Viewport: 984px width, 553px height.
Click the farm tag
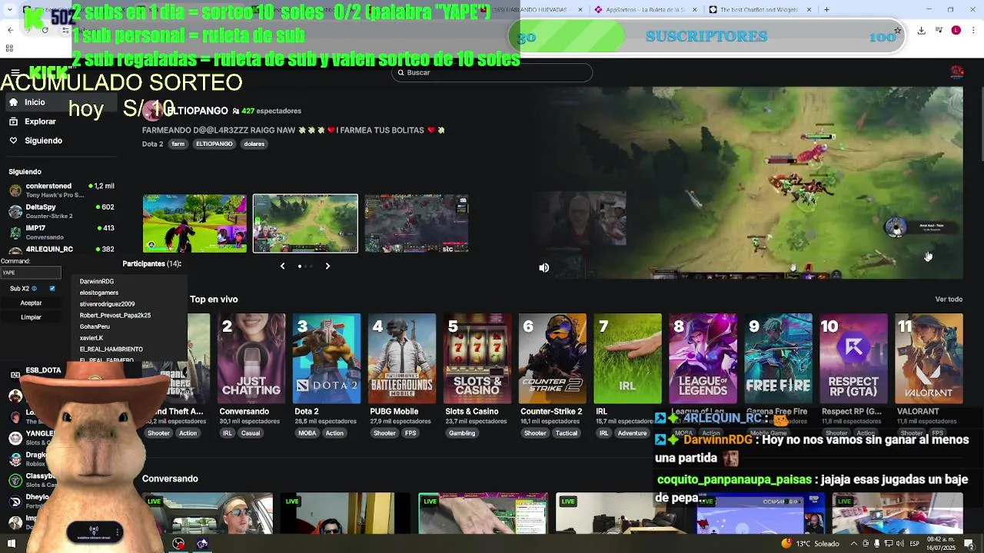[x=178, y=144]
